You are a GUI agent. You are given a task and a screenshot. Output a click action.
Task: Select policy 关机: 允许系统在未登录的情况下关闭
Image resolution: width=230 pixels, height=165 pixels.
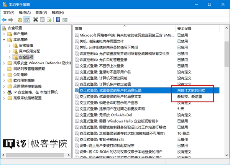click(x=108, y=47)
